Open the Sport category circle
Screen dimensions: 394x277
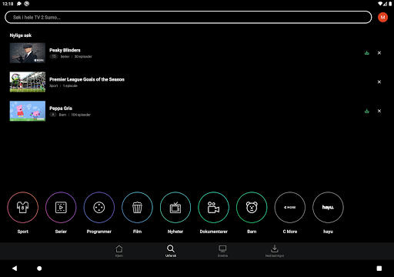tap(23, 207)
